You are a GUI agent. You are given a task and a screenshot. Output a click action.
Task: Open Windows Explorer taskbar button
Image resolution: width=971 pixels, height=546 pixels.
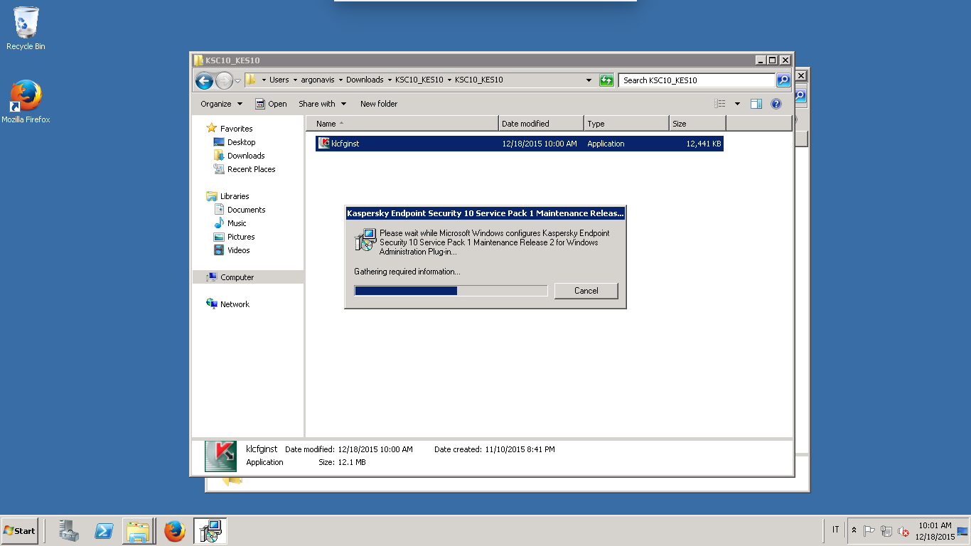click(x=139, y=530)
